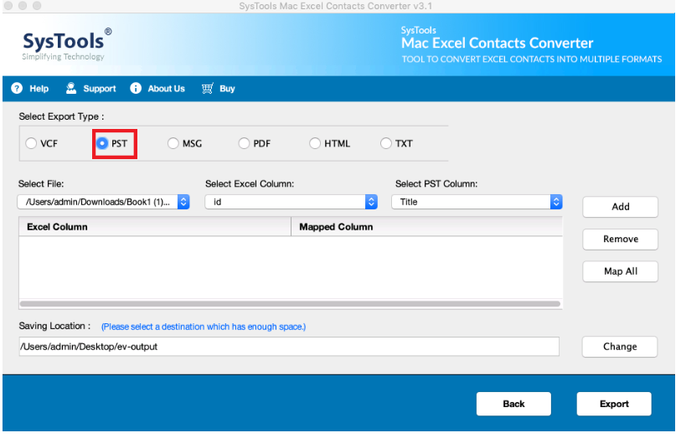Click the Mapped Column table header
681x438 pixels.
[427, 227]
